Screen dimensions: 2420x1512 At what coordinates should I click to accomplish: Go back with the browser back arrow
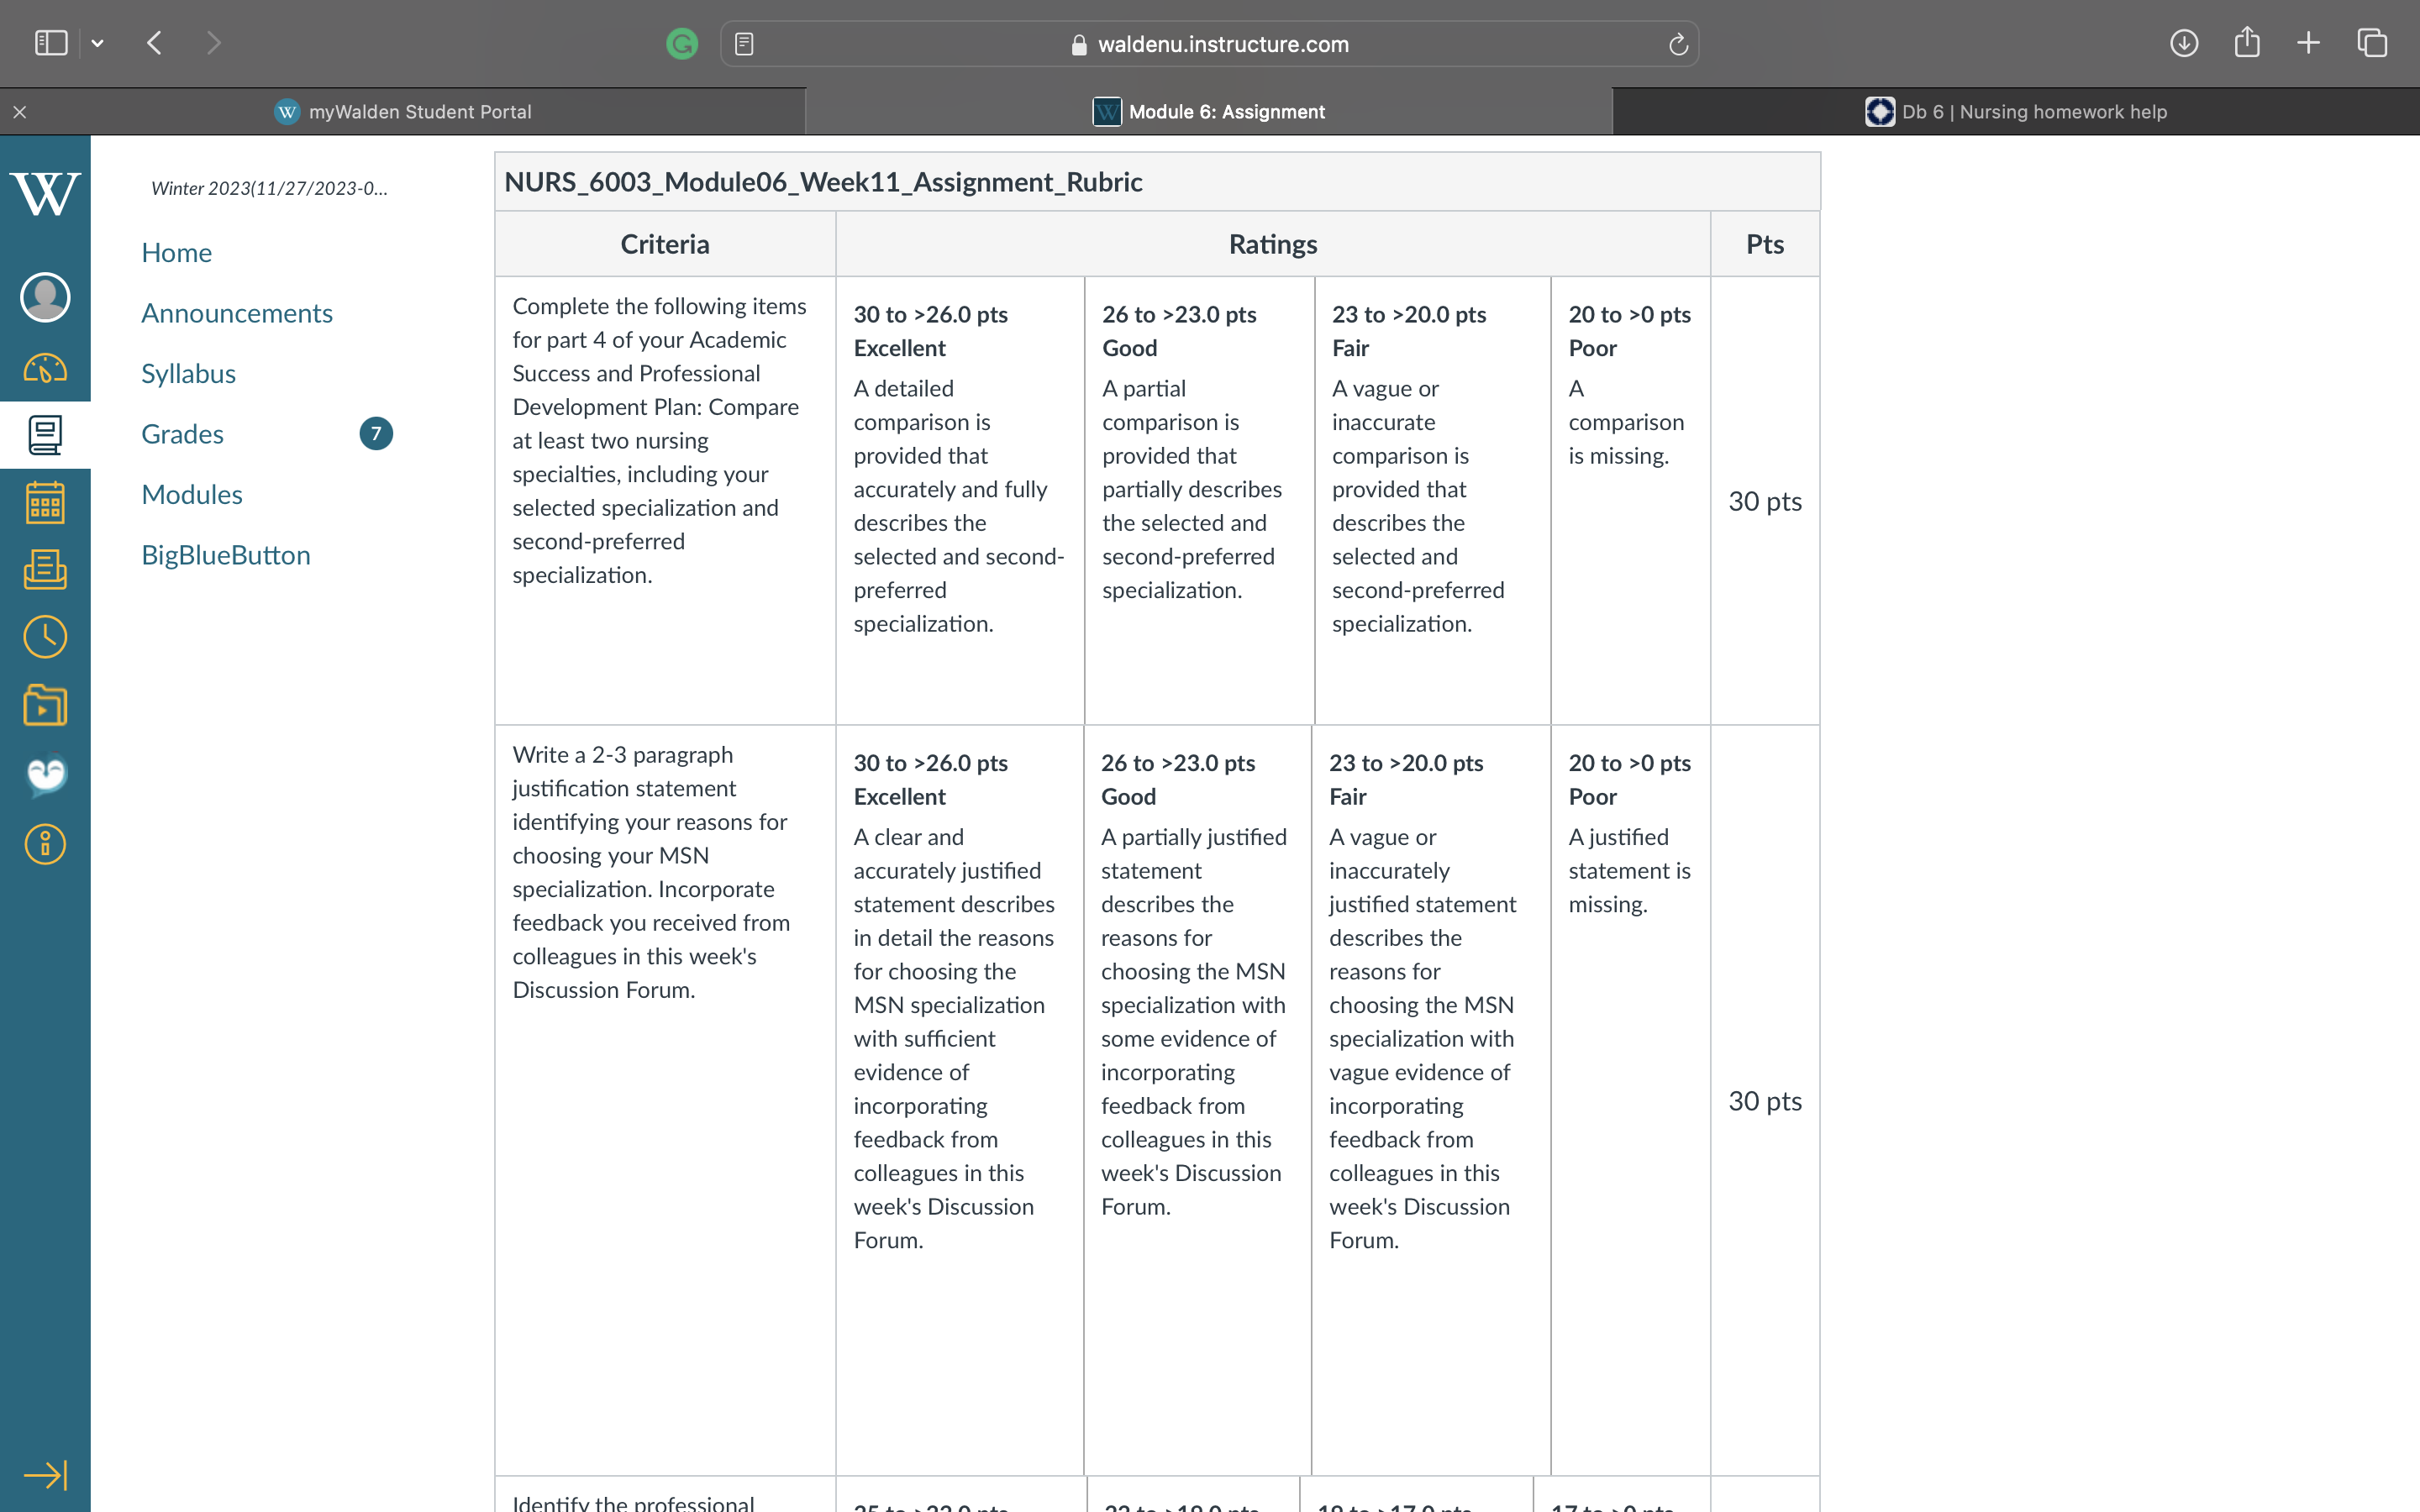[x=154, y=43]
